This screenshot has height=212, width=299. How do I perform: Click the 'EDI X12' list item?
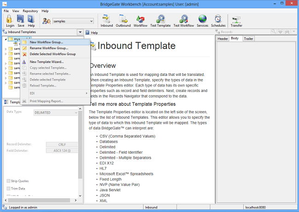(x=107, y=163)
